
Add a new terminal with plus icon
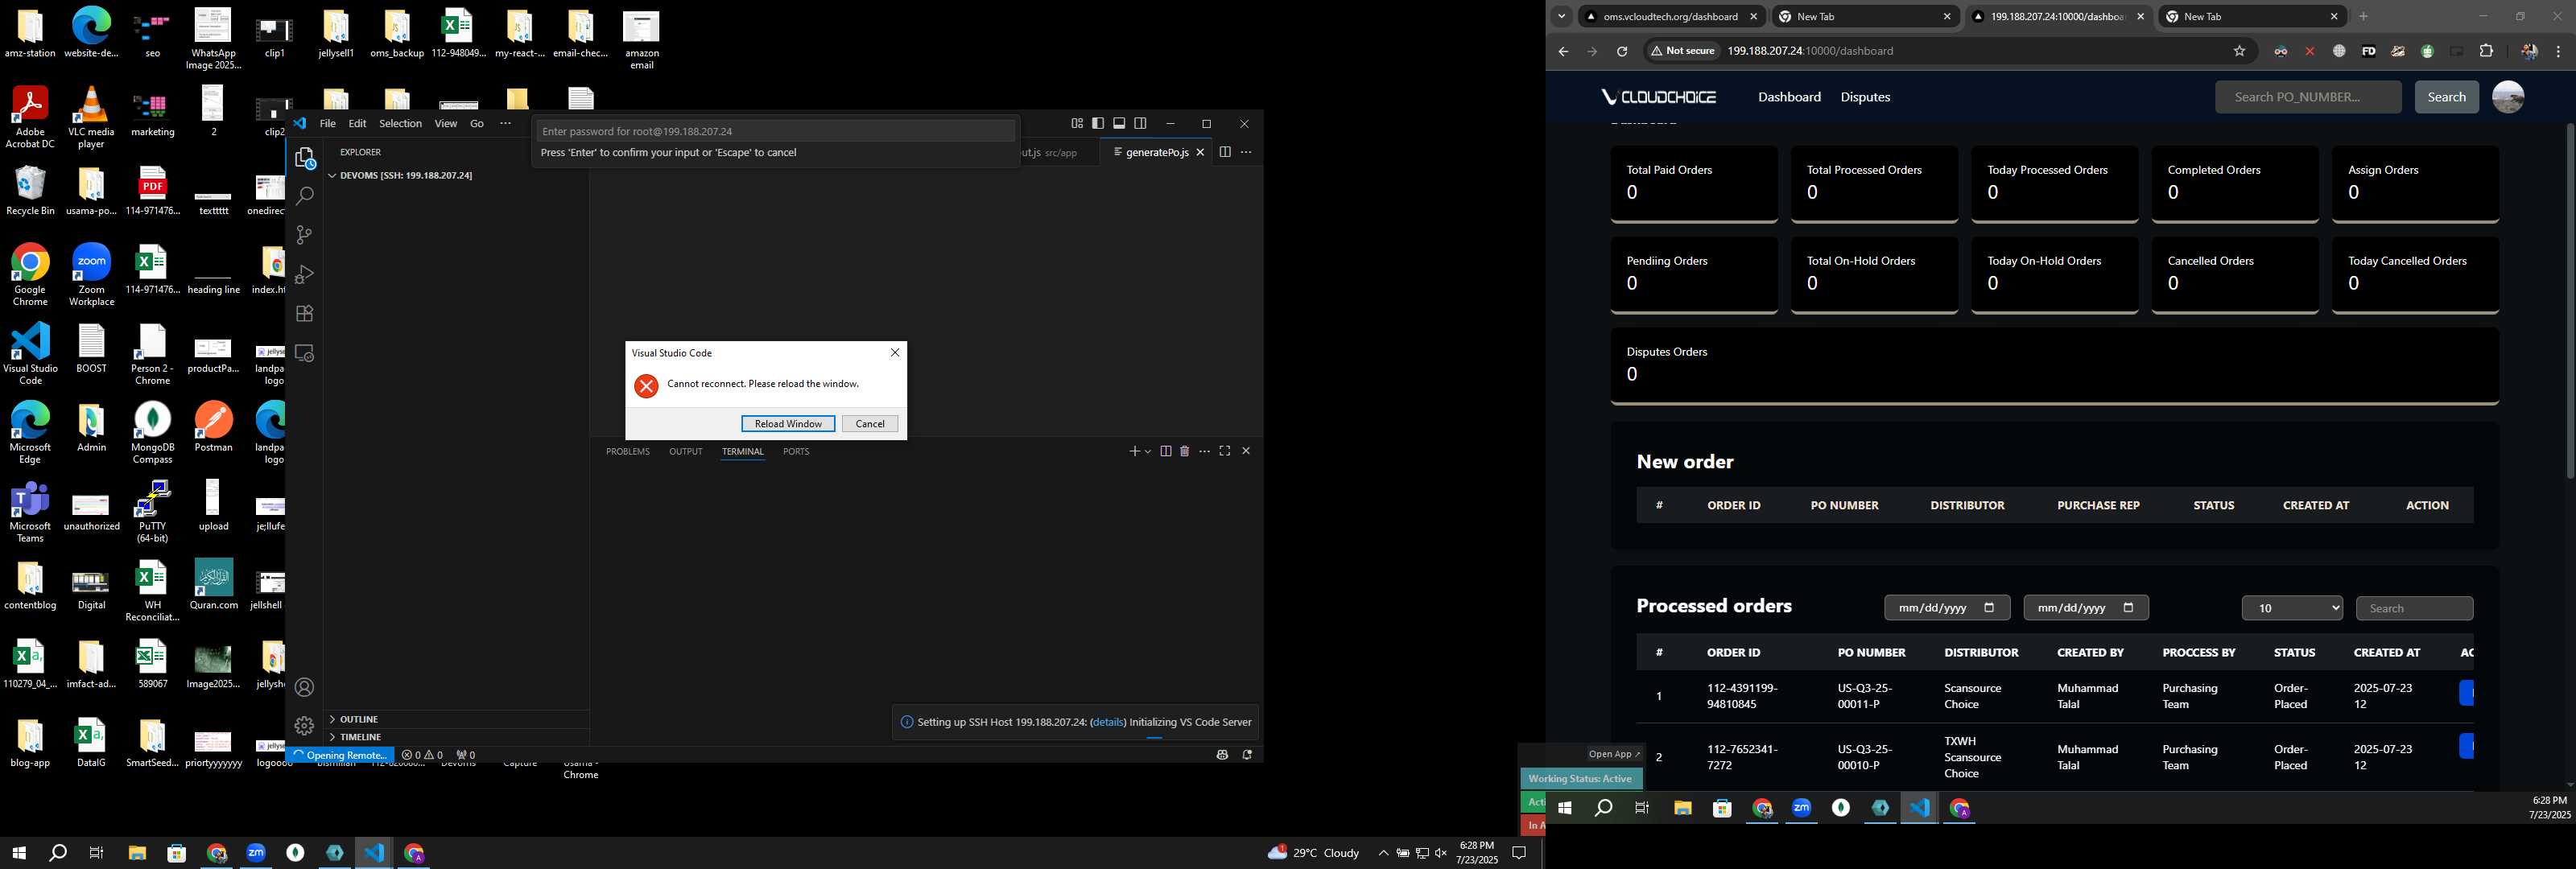click(x=1134, y=452)
